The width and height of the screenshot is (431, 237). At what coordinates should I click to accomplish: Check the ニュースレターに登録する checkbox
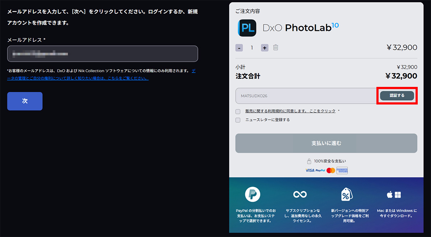pyautogui.click(x=238, y=120)
